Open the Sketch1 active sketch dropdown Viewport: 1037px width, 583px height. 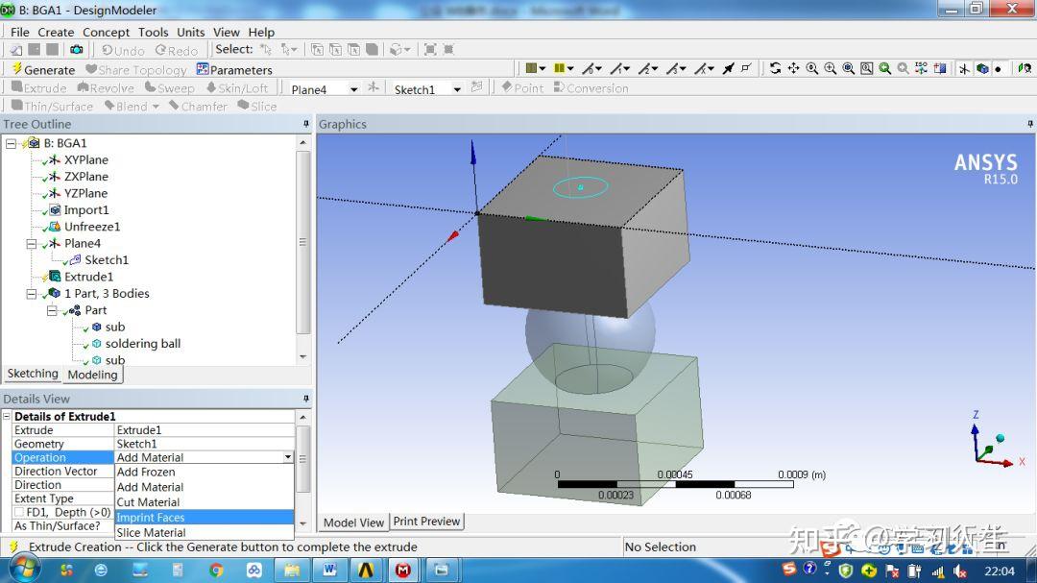[x=457, y=88]
